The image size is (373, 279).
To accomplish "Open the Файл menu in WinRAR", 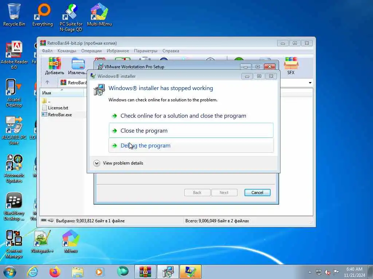I will [47, 51].
